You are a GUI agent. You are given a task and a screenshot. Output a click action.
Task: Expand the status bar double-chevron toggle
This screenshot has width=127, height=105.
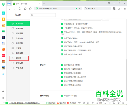4,103
